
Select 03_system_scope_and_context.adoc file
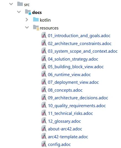(x=83, y=51)
